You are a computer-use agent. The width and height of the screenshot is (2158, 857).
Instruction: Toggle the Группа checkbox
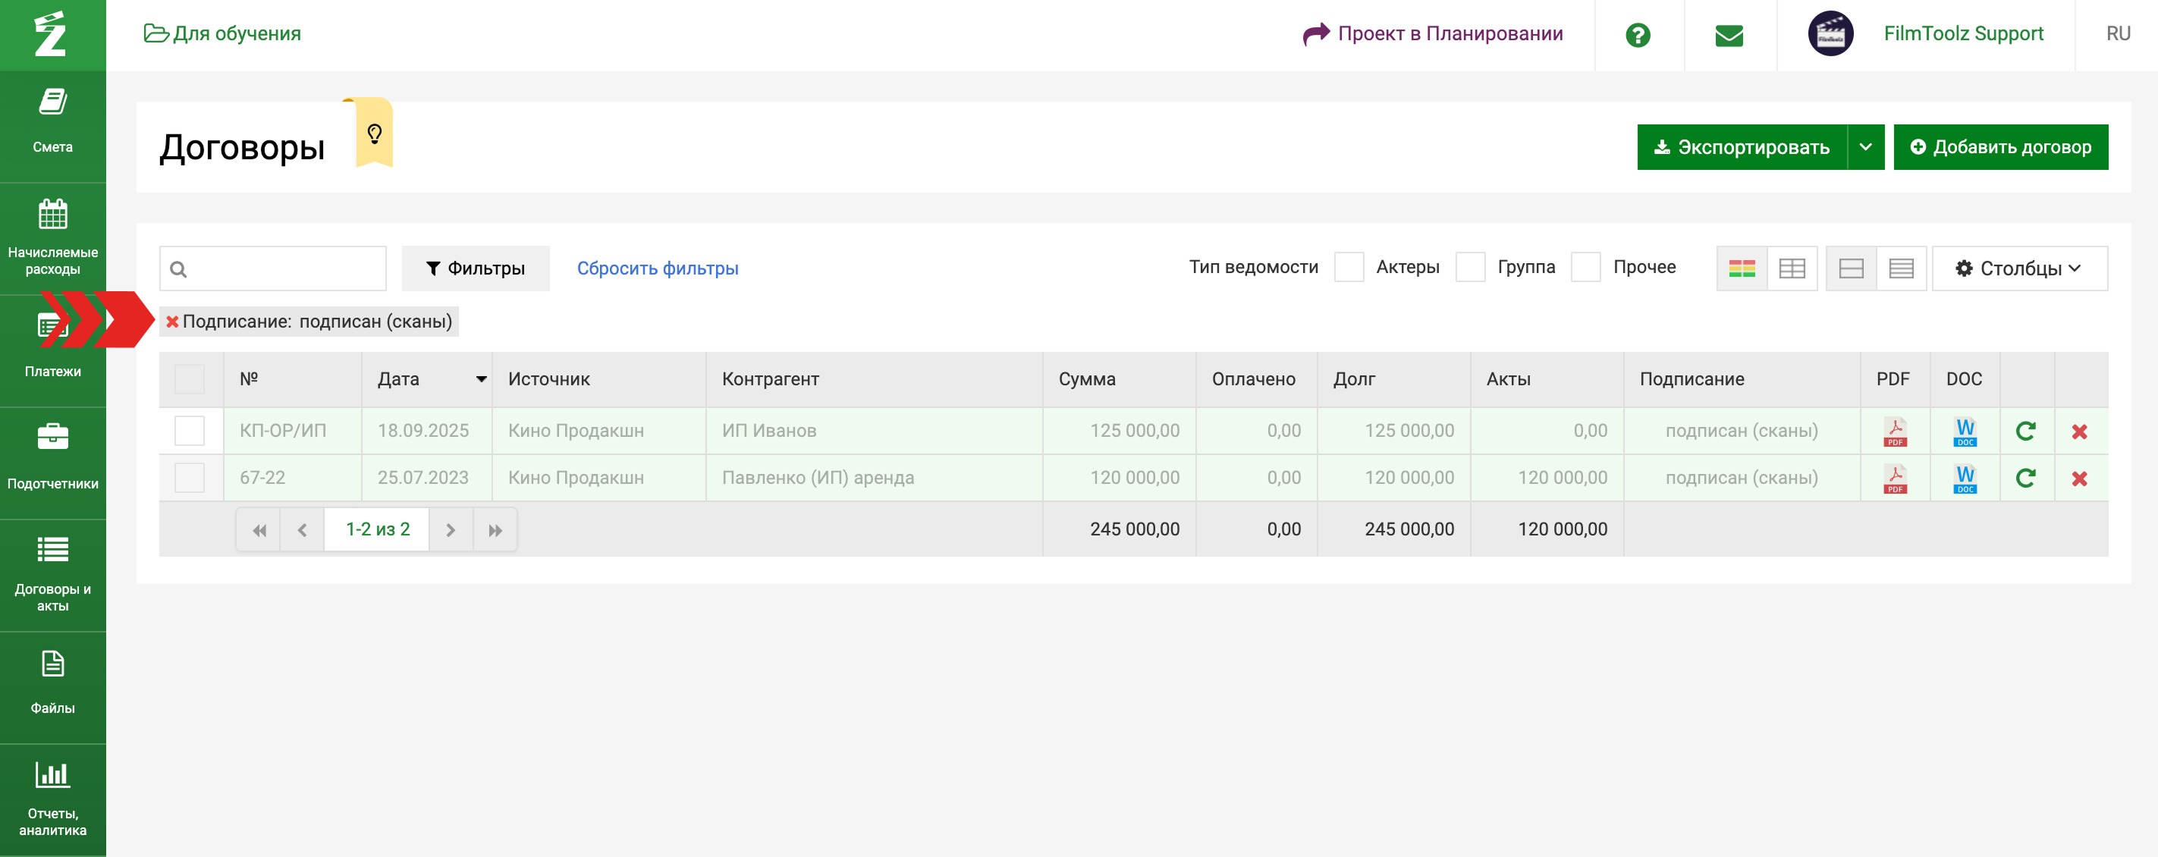pyautogui.click(x=1469, y=267)
